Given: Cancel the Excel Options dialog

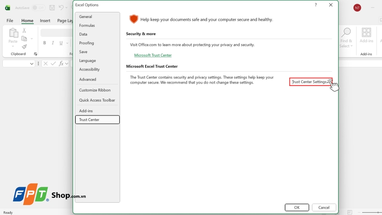Looking at the screenshot, I should tap(324, 207).
